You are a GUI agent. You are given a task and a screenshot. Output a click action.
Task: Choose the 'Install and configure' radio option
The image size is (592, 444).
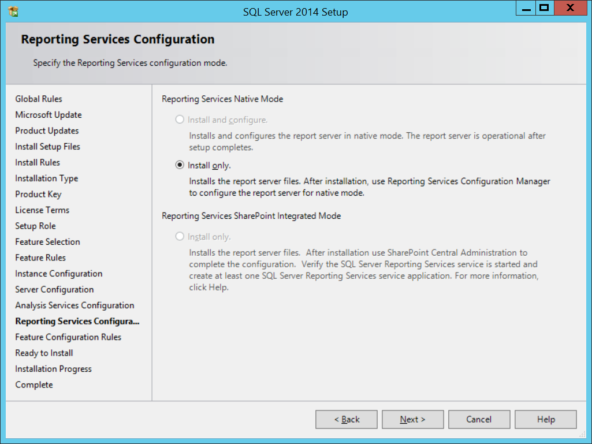180,120
